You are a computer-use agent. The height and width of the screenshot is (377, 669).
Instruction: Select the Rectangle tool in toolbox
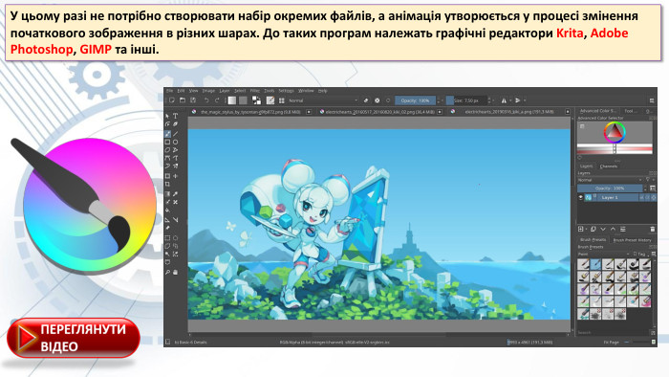pos(167,143)
